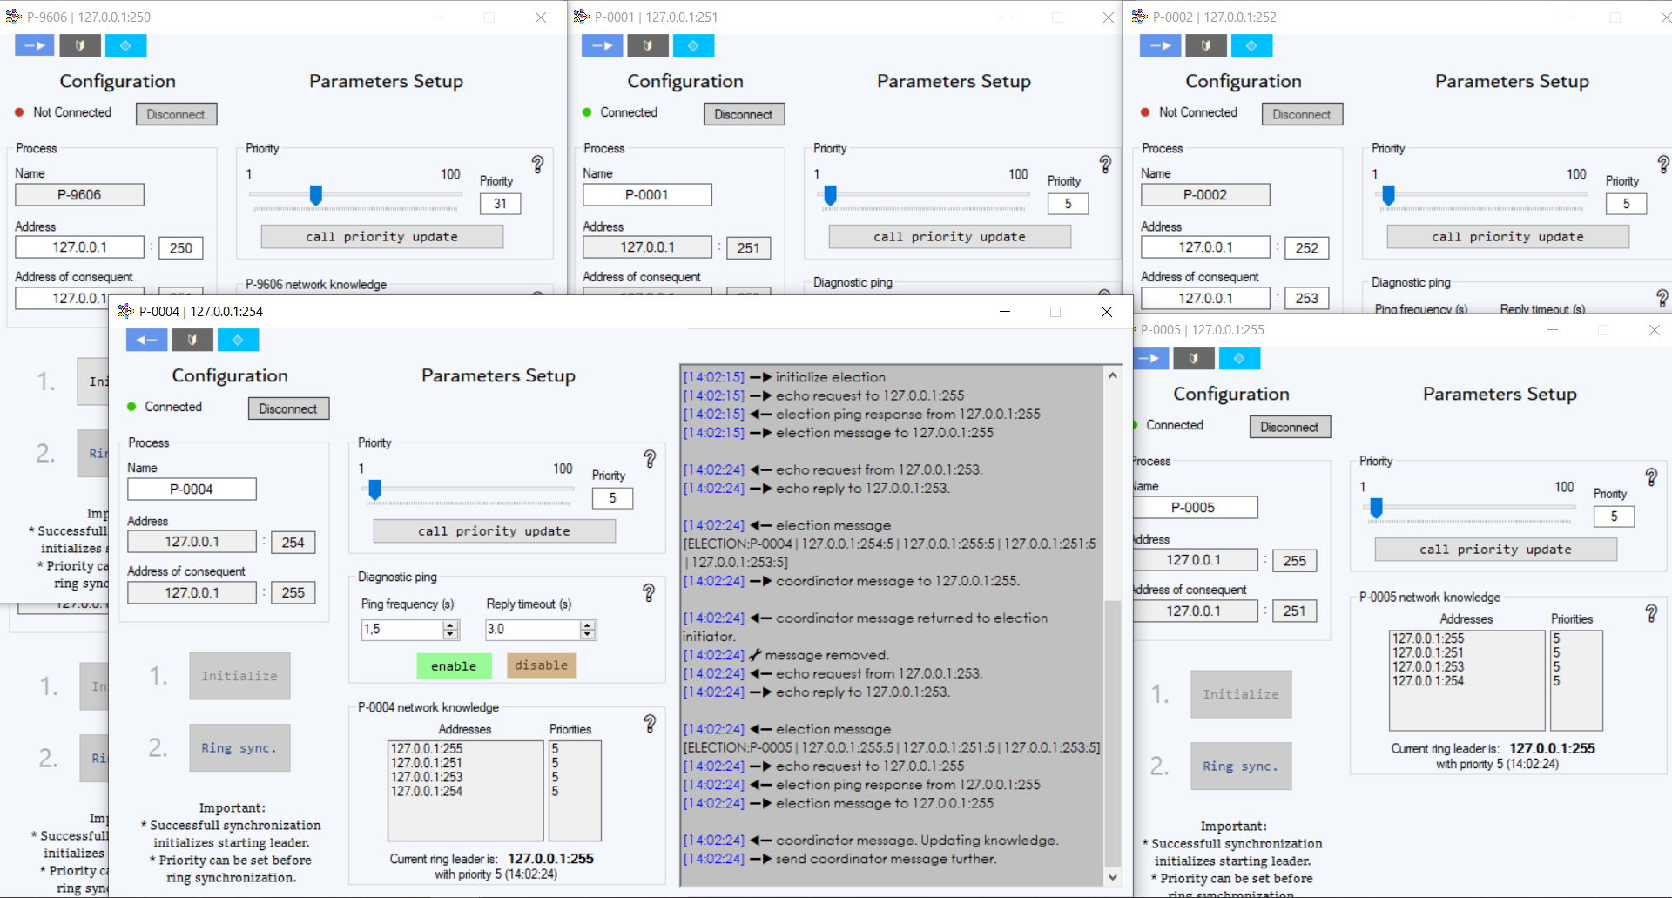Screen dimensions: 1672x898
Task: Open network knowledge help icon in P-0004 window
Action: pyautogui.click(x=650, y=723)
